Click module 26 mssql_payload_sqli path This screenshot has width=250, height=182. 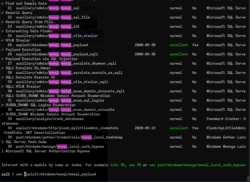tap(57, 54)
